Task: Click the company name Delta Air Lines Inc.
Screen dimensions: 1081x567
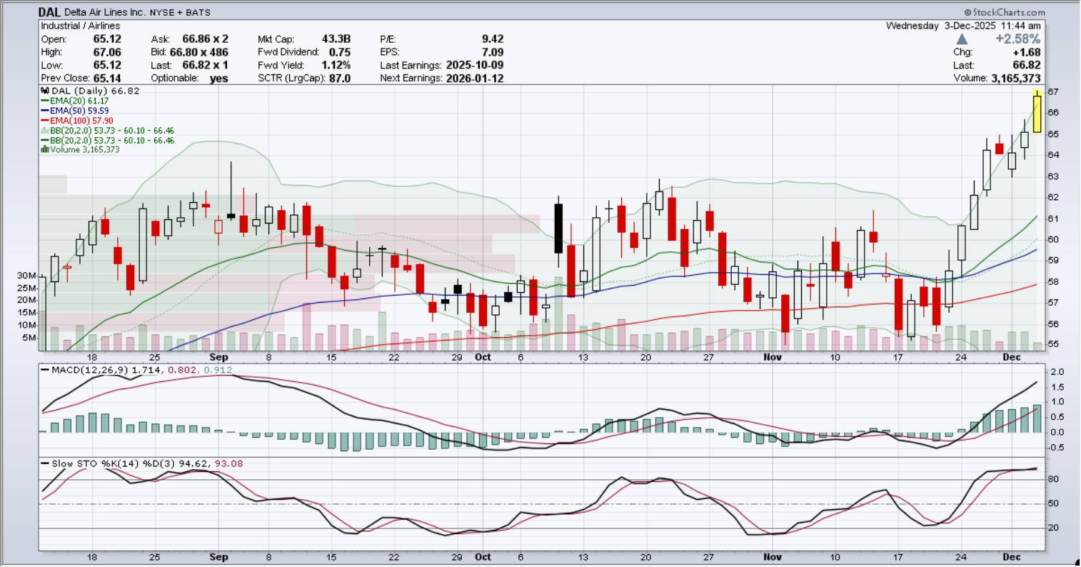Action: click(106, 13)
